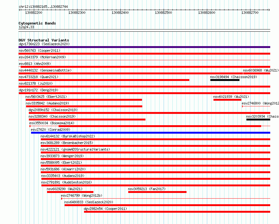
Task: Select the blue esv27620 variant bar
Action: coord(150,133)
